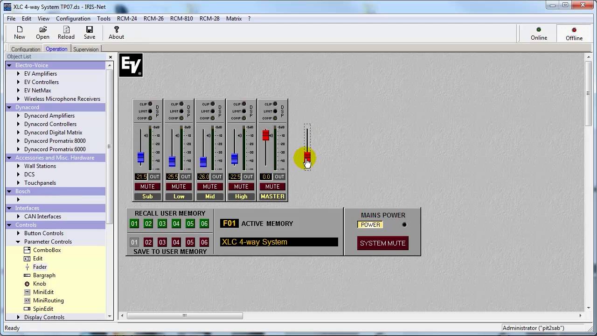Toggle the SYSTEM MUTE button
Screen dimensions: 597x336
click(x=383, y=243)
